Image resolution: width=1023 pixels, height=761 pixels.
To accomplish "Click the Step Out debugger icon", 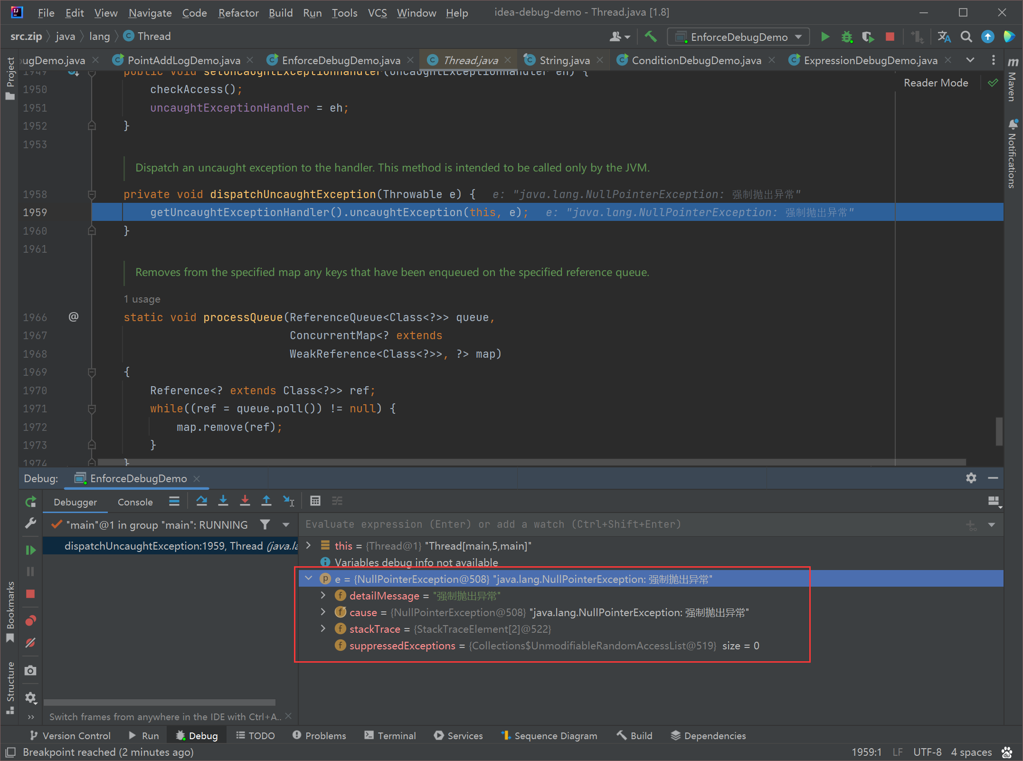I will 266,501.
